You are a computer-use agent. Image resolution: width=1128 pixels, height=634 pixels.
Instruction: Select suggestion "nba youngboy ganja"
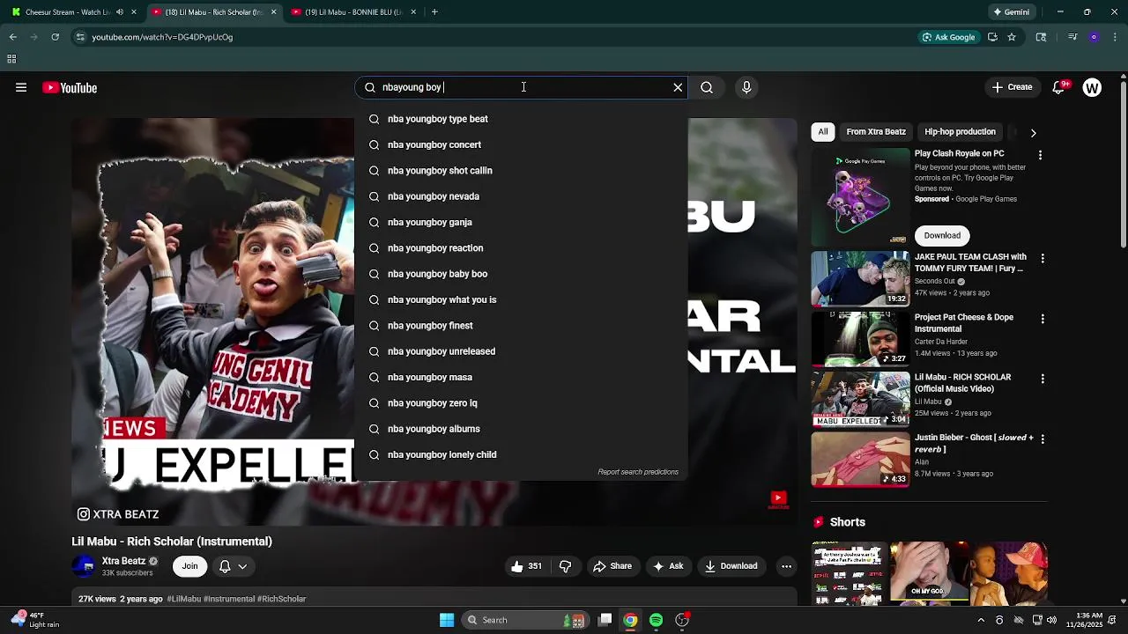point(521,222)
